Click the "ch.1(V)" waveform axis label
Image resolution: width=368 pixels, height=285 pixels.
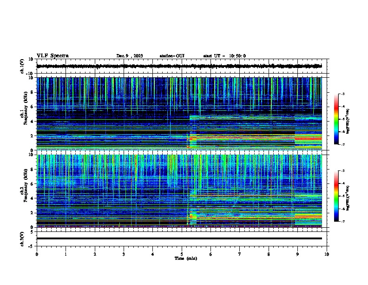pyautogui.click(x=22, y=66)
